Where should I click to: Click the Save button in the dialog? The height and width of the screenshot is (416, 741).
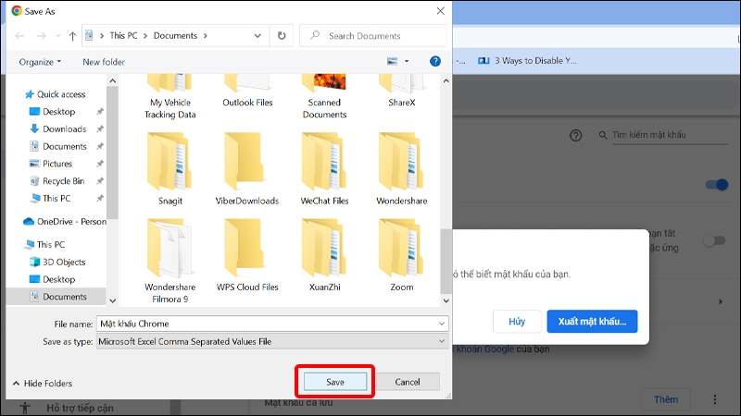click(x=335, y=382)
